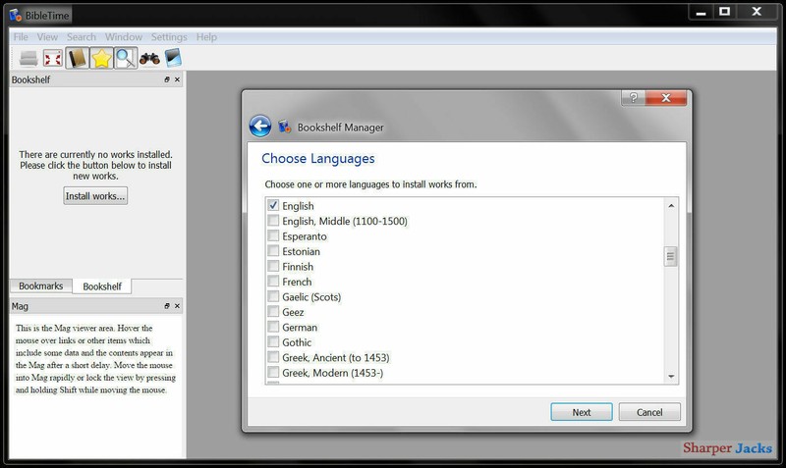
Task: Maximize the BibleTime window
Action: point(724,12)
